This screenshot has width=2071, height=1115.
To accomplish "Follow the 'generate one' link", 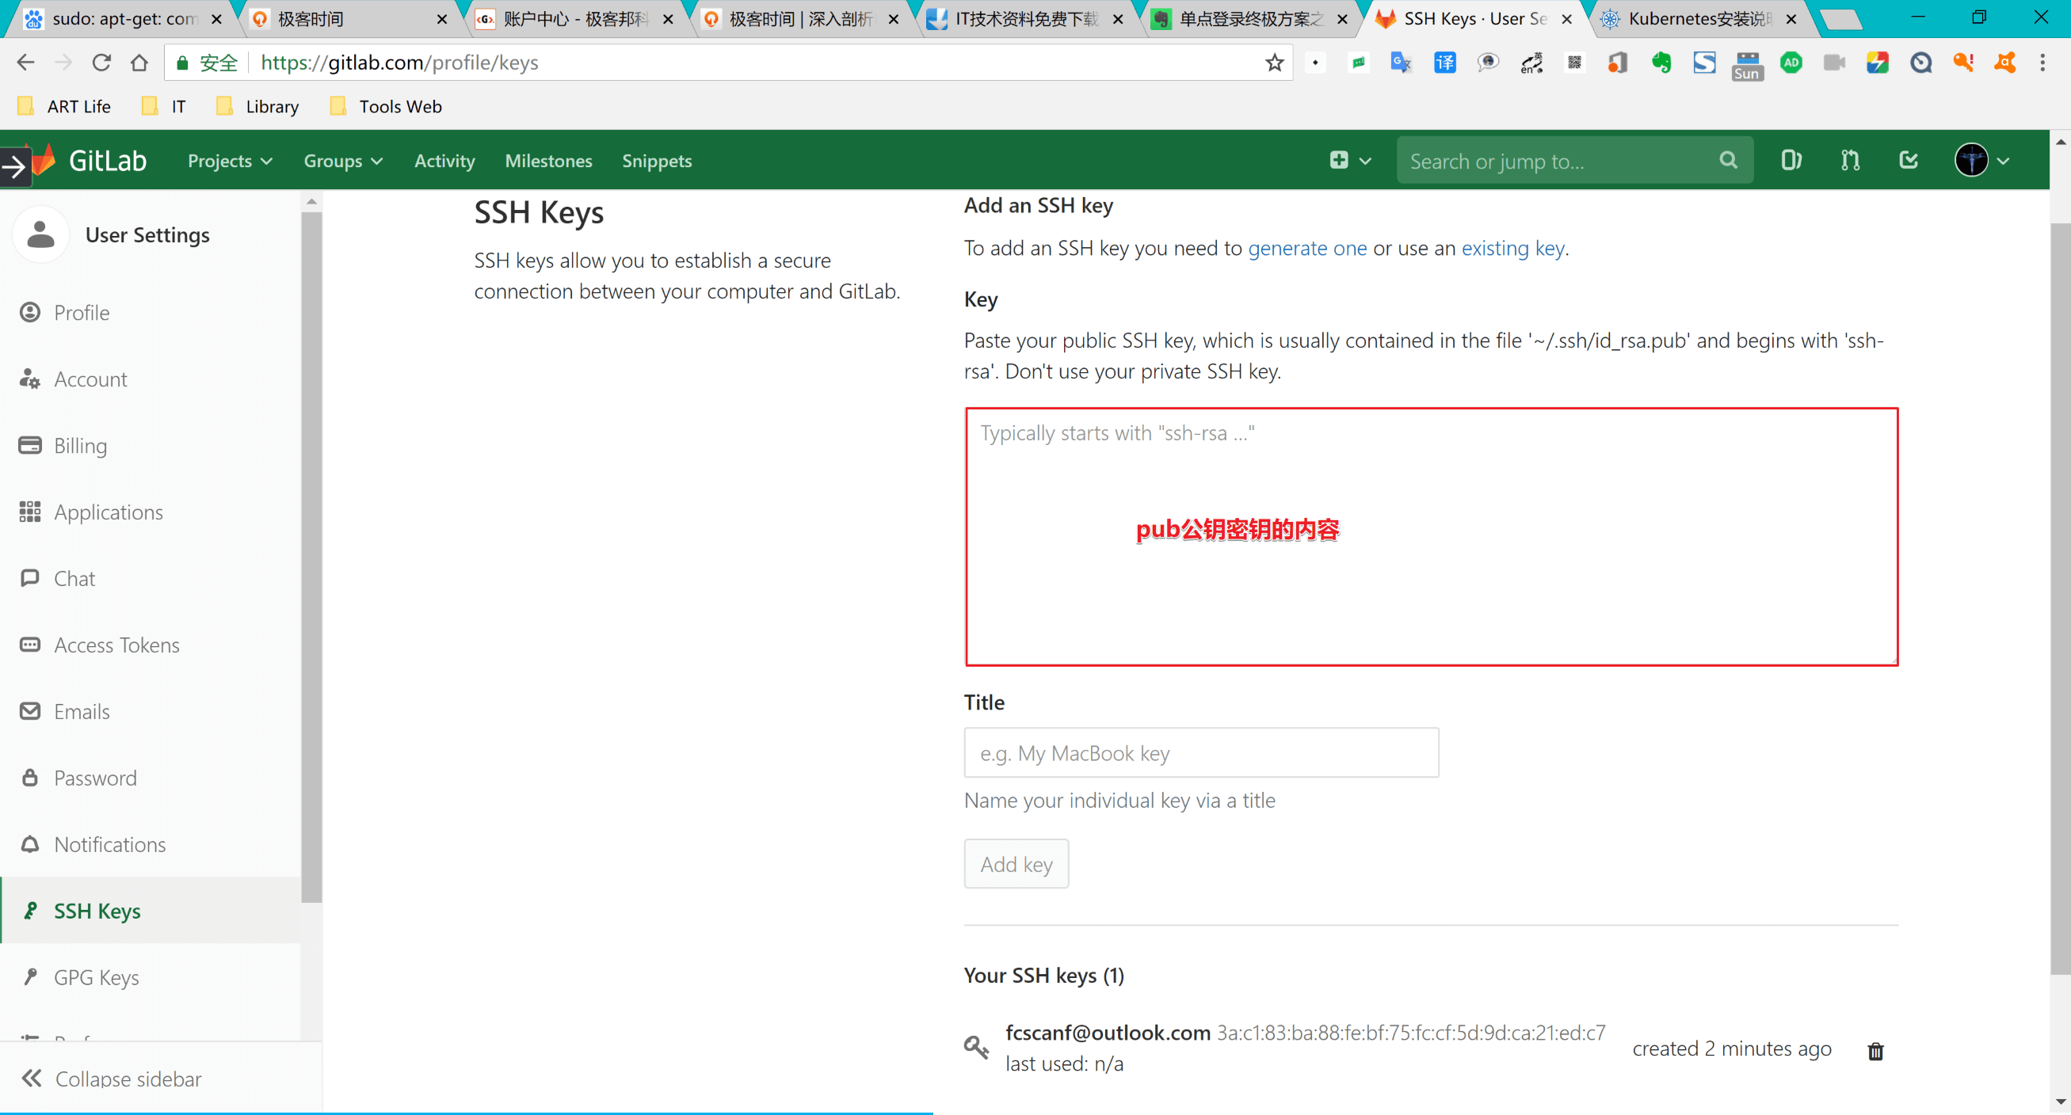I will 1306,248.
